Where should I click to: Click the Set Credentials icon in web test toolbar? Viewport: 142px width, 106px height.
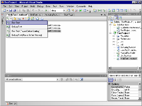pyautogui.click(x=19, y=19)
